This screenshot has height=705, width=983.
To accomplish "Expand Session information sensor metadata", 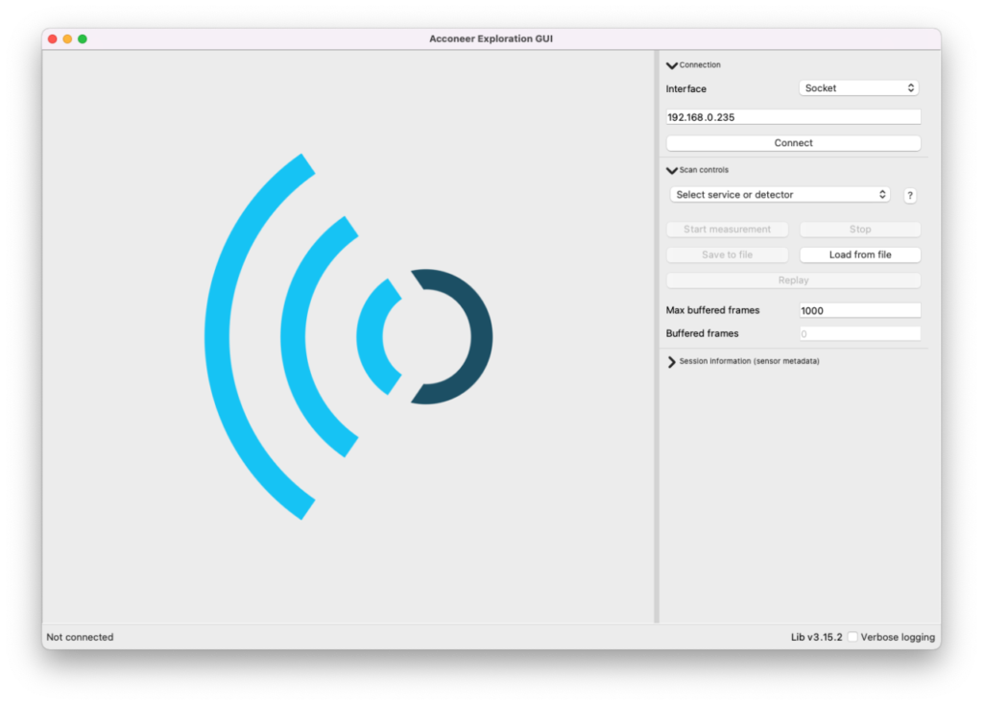I will pos(671,362).
